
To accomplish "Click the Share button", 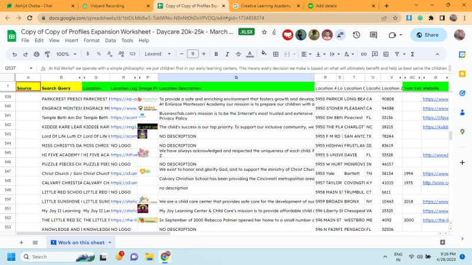I will point(428,35).
